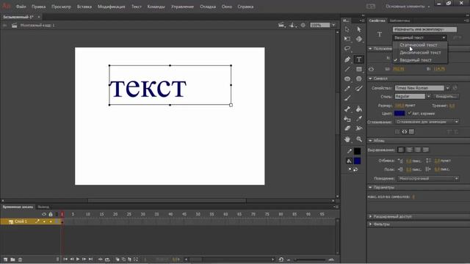This screenshot has height=264, width=470.
Task: Select the Hand tool
Action: coord(347,139)
